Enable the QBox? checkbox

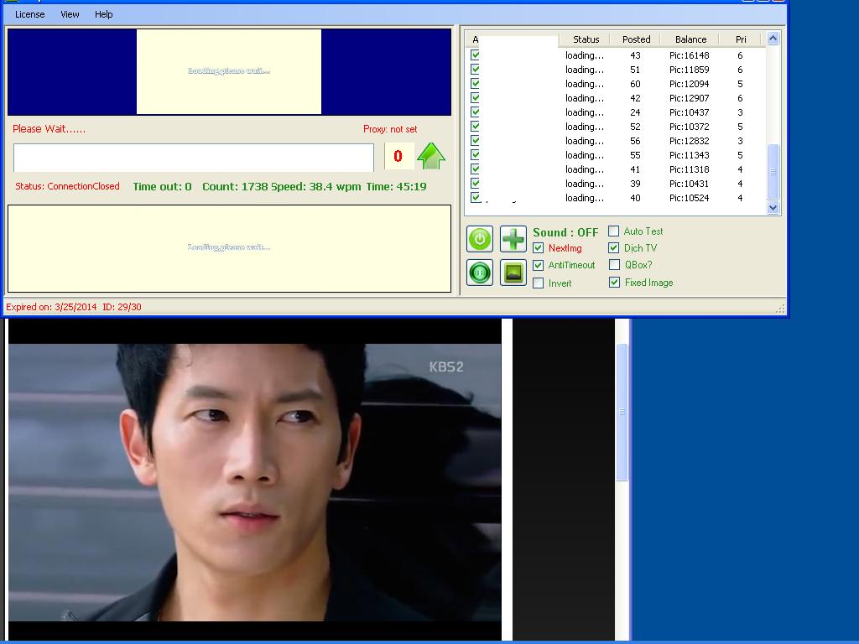point(614,265)
